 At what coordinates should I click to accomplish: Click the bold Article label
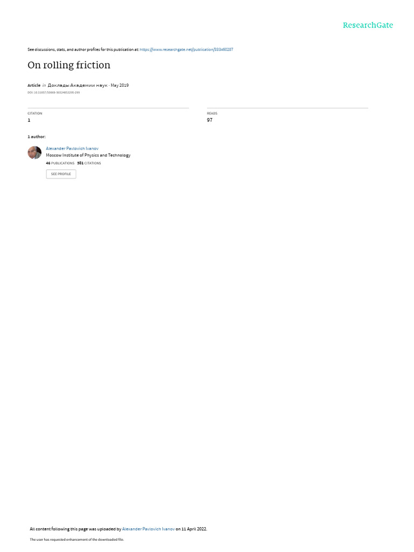[x=34, y=85]
